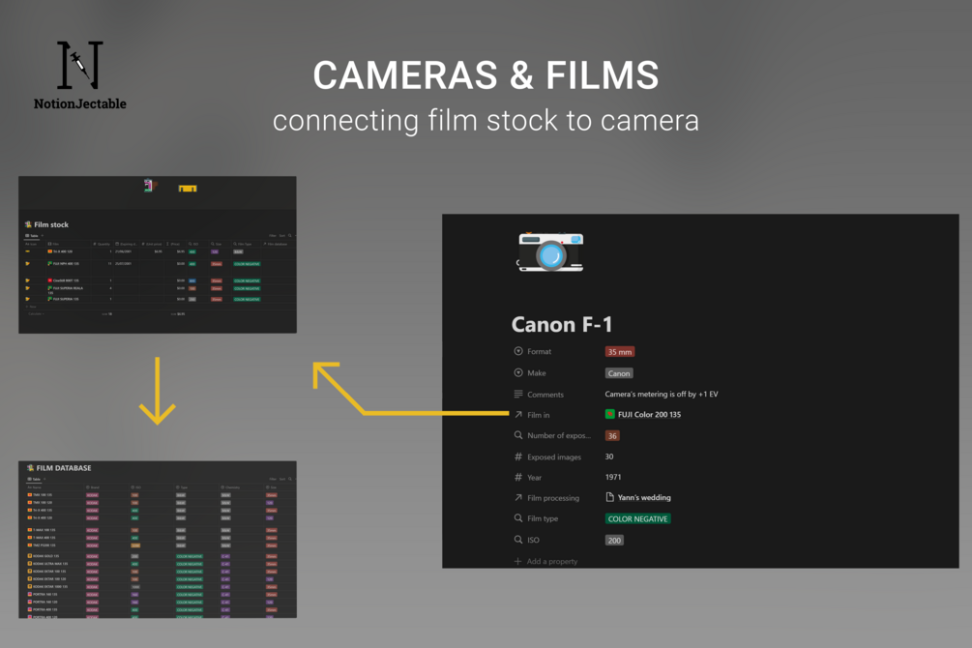The image size is (972, 648).
Task: Click Filter in the FILM DATABASE table
Action: (273, 479)
